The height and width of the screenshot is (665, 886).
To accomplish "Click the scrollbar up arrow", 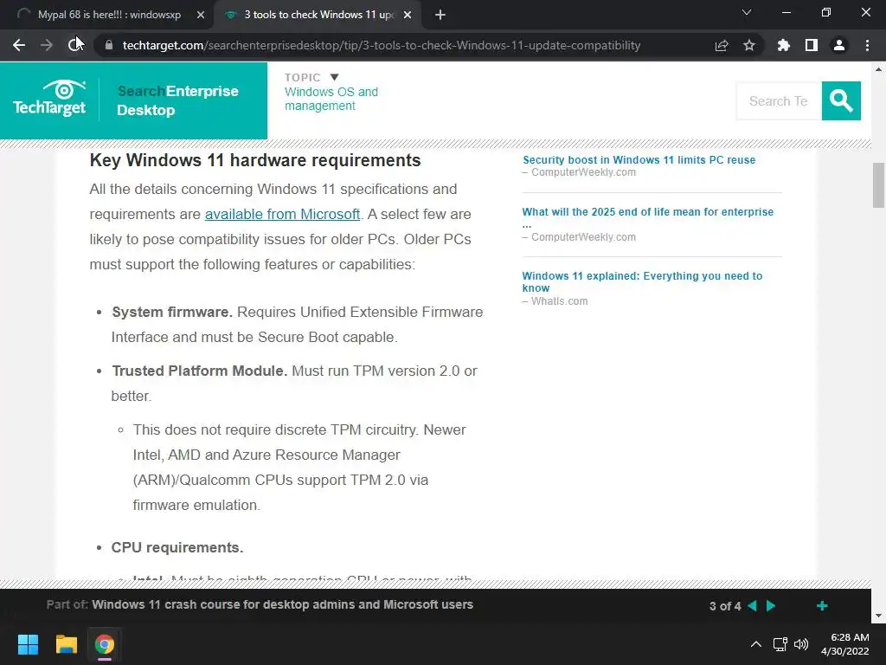I will click(x=878, y=69).
